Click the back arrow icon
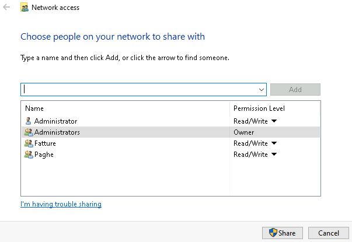 coord(6,7)
